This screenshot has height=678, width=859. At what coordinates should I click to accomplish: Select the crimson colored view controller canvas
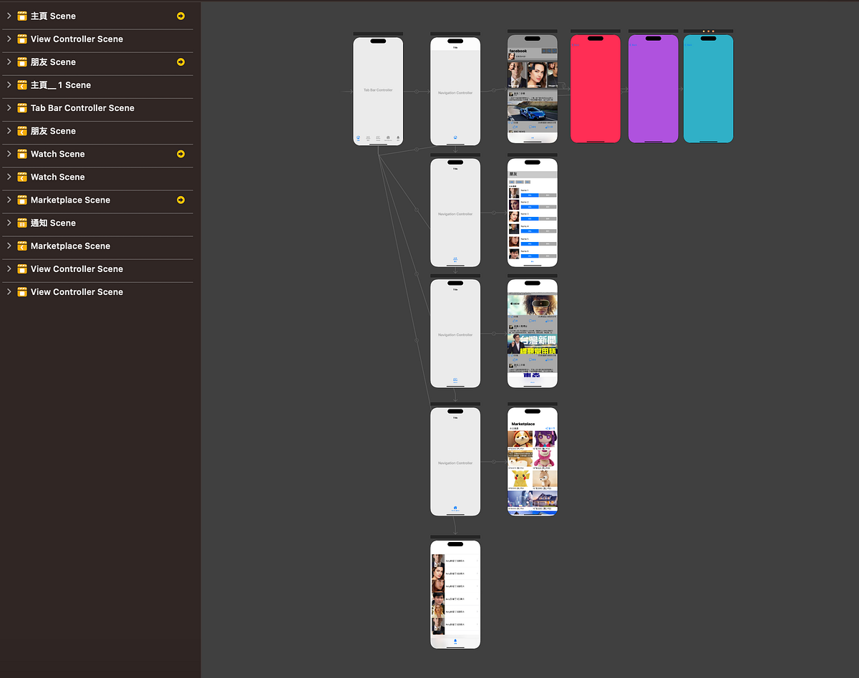596,87
